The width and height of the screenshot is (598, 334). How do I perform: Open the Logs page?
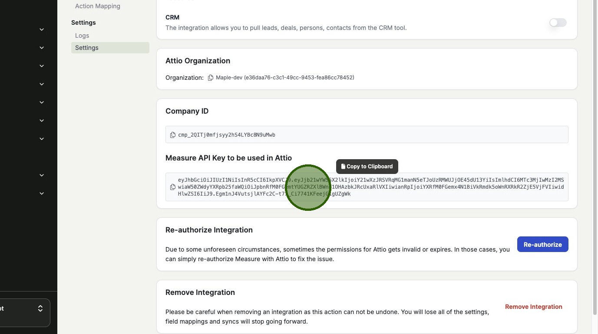[82, 36]
